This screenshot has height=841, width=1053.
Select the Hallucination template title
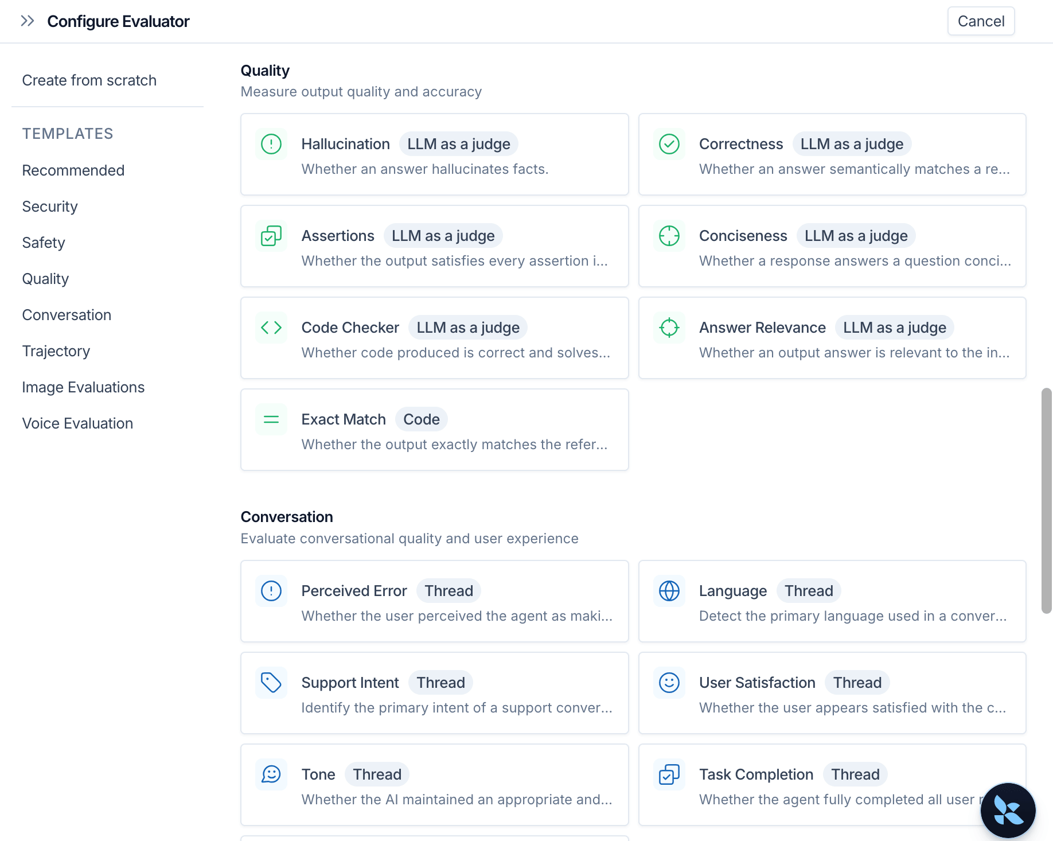[x=346, y=144]
